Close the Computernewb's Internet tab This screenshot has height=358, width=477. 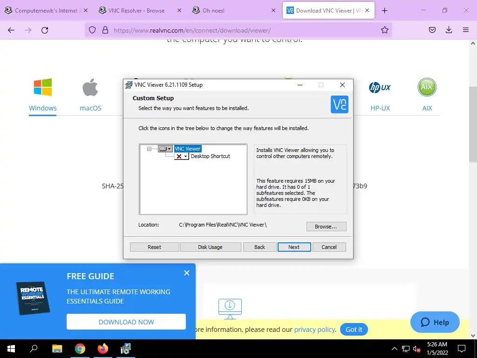tap(86, 10)
